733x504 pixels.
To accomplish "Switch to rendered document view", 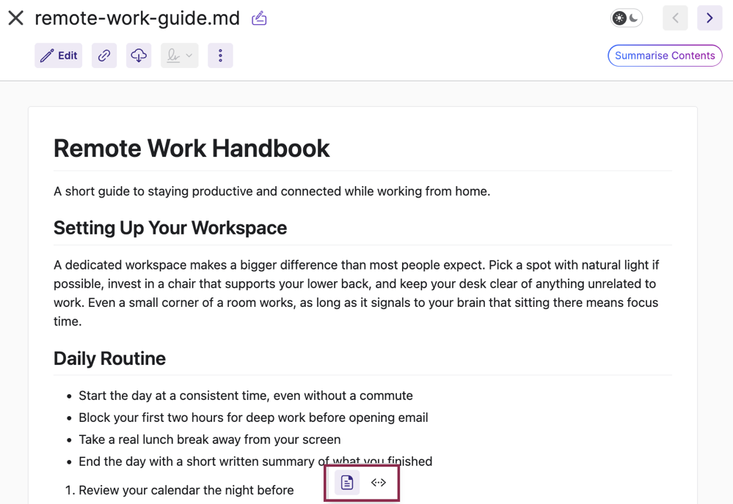I will [347, 483].
